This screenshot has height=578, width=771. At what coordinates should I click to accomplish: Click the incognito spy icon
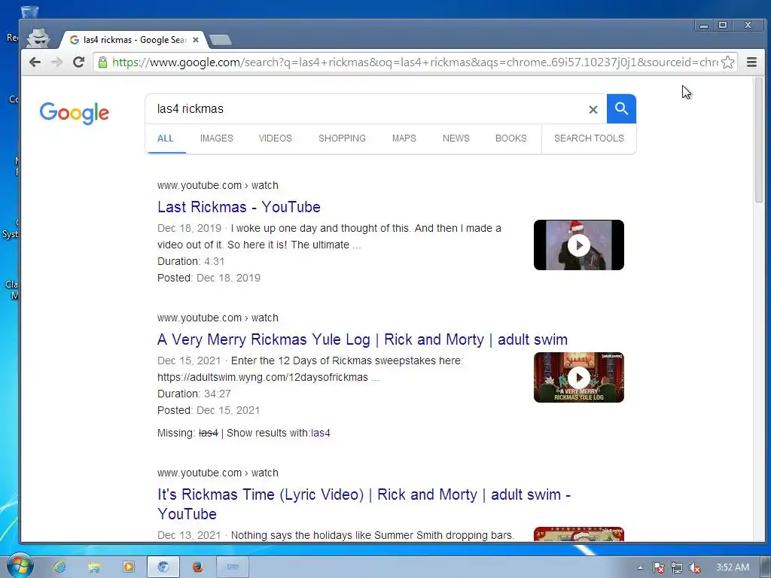(x=38, y=38)
